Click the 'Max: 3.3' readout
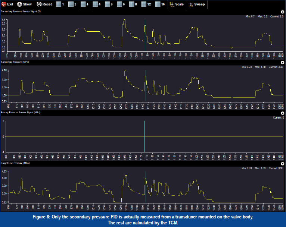 (x=262, y=16)
